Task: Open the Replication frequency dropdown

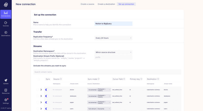Action: (113, 38)
